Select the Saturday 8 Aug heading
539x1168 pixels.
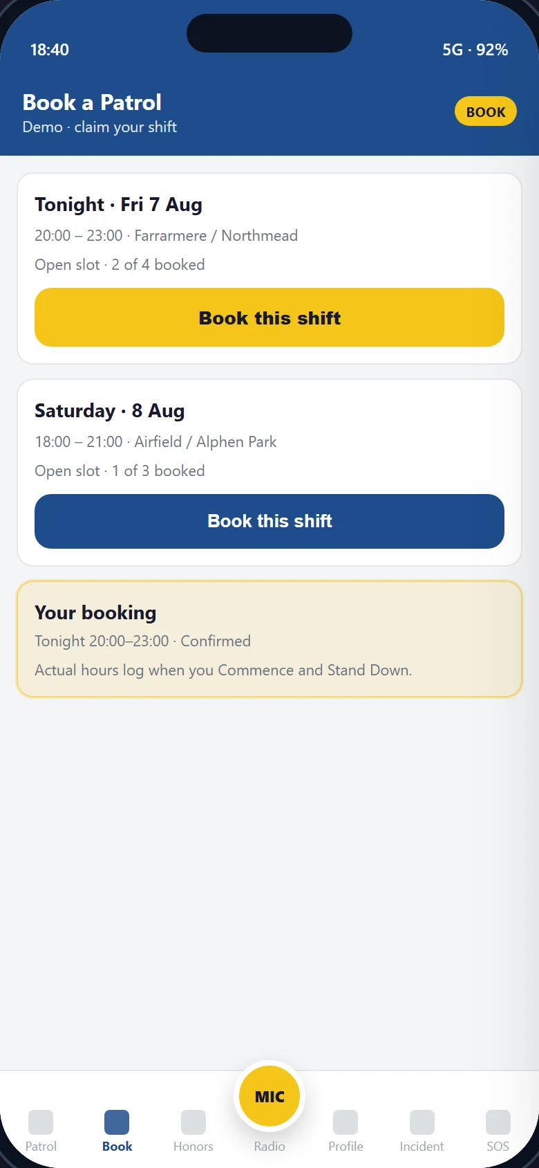109,411
